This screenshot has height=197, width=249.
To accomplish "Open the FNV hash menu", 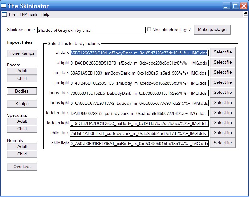I will [28, 14].
